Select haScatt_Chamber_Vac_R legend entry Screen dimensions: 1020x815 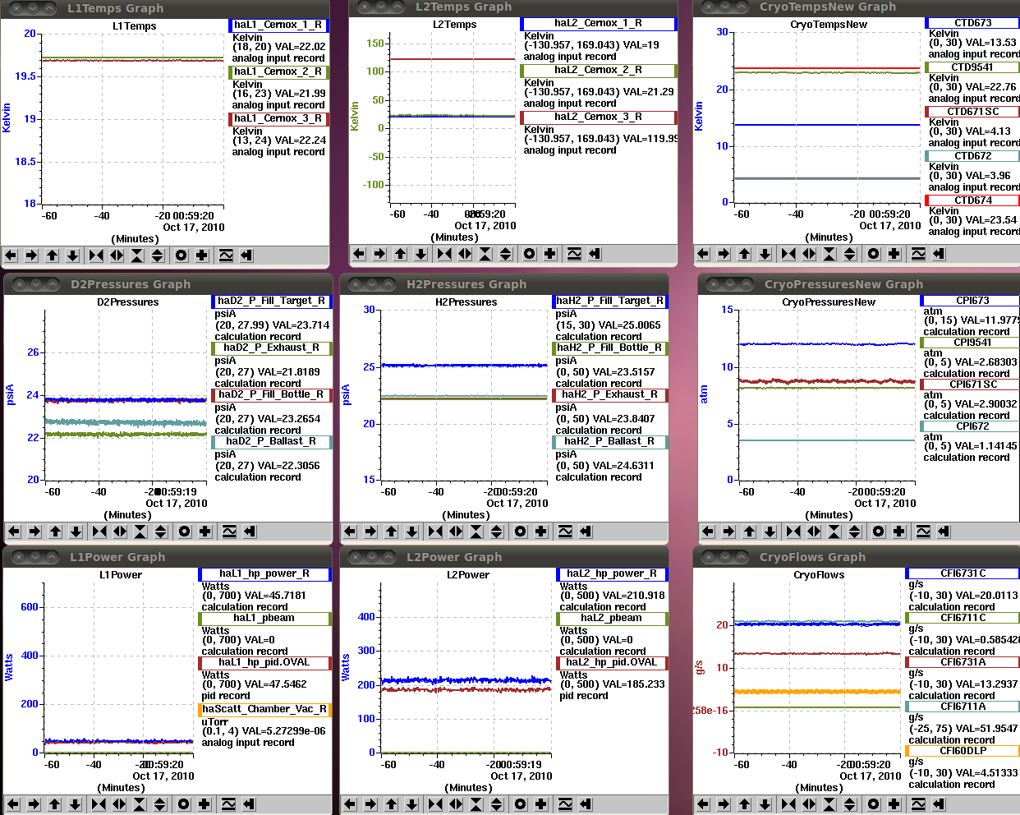point(264,710)
